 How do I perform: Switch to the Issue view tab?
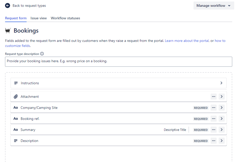39,18
